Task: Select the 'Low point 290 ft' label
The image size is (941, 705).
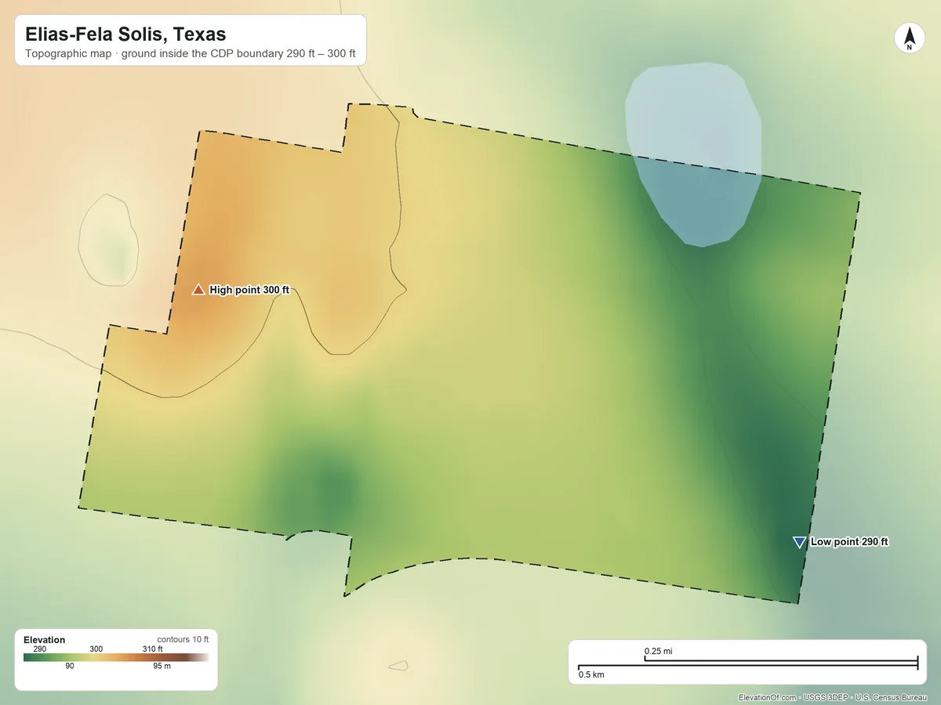Action: point(849,542)
